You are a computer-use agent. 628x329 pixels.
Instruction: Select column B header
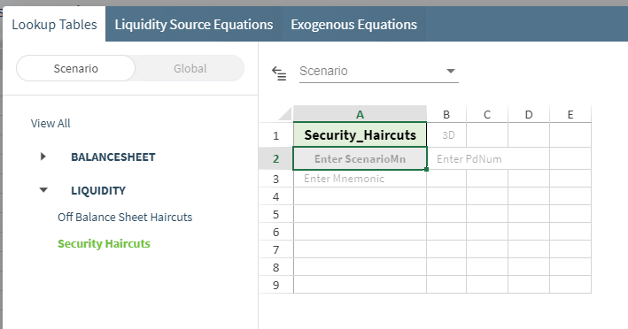point(446,114)
